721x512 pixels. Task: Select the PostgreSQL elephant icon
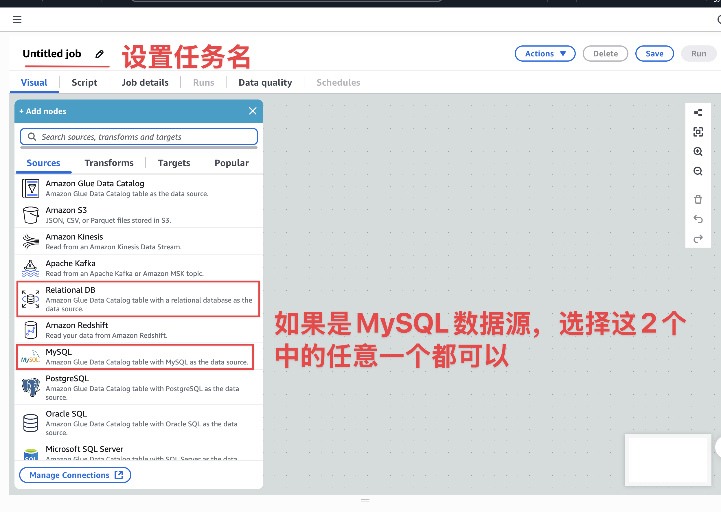click(31, 387)
